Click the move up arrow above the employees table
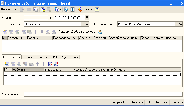Viewport: 184px width, 106px height. 36,32
